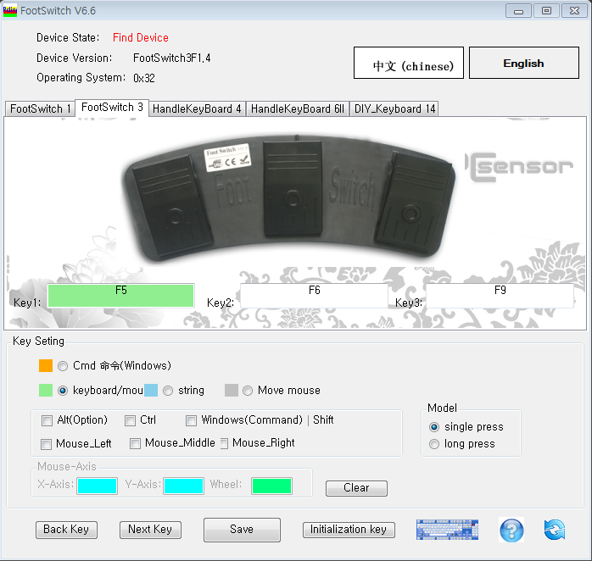
Task: Tick the Ctrl modifier checkbox
Action: [x=131, y=420]
